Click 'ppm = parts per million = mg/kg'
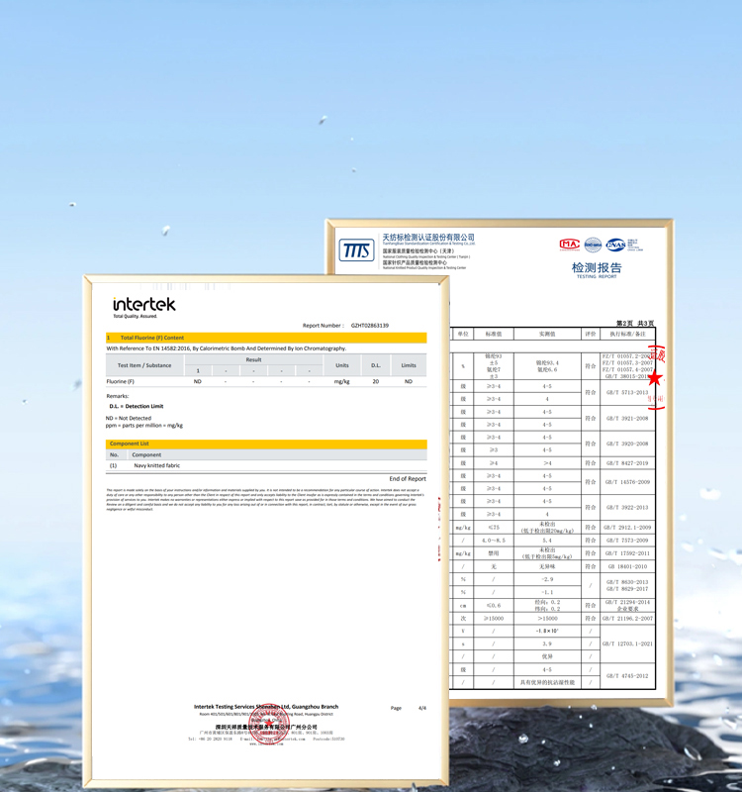 (144, 426)
